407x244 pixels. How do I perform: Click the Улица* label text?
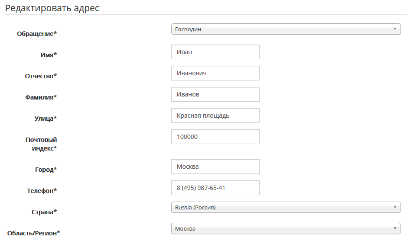(x=46, y=119)
